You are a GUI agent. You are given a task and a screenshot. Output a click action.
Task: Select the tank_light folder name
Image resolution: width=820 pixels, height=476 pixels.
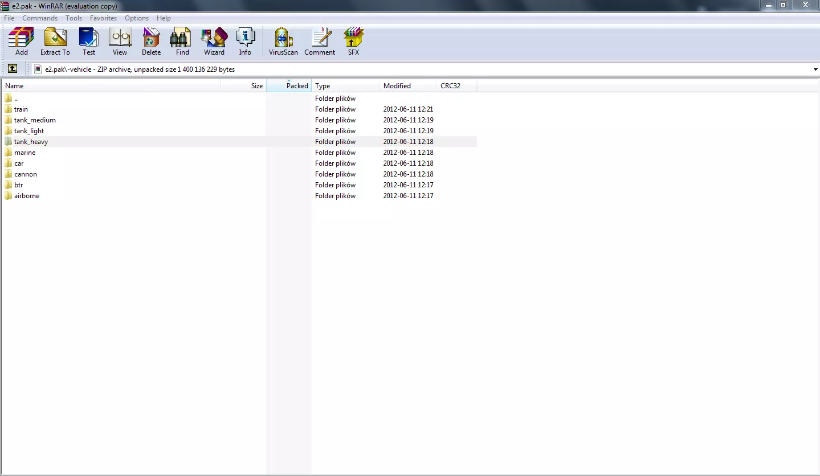29,131
